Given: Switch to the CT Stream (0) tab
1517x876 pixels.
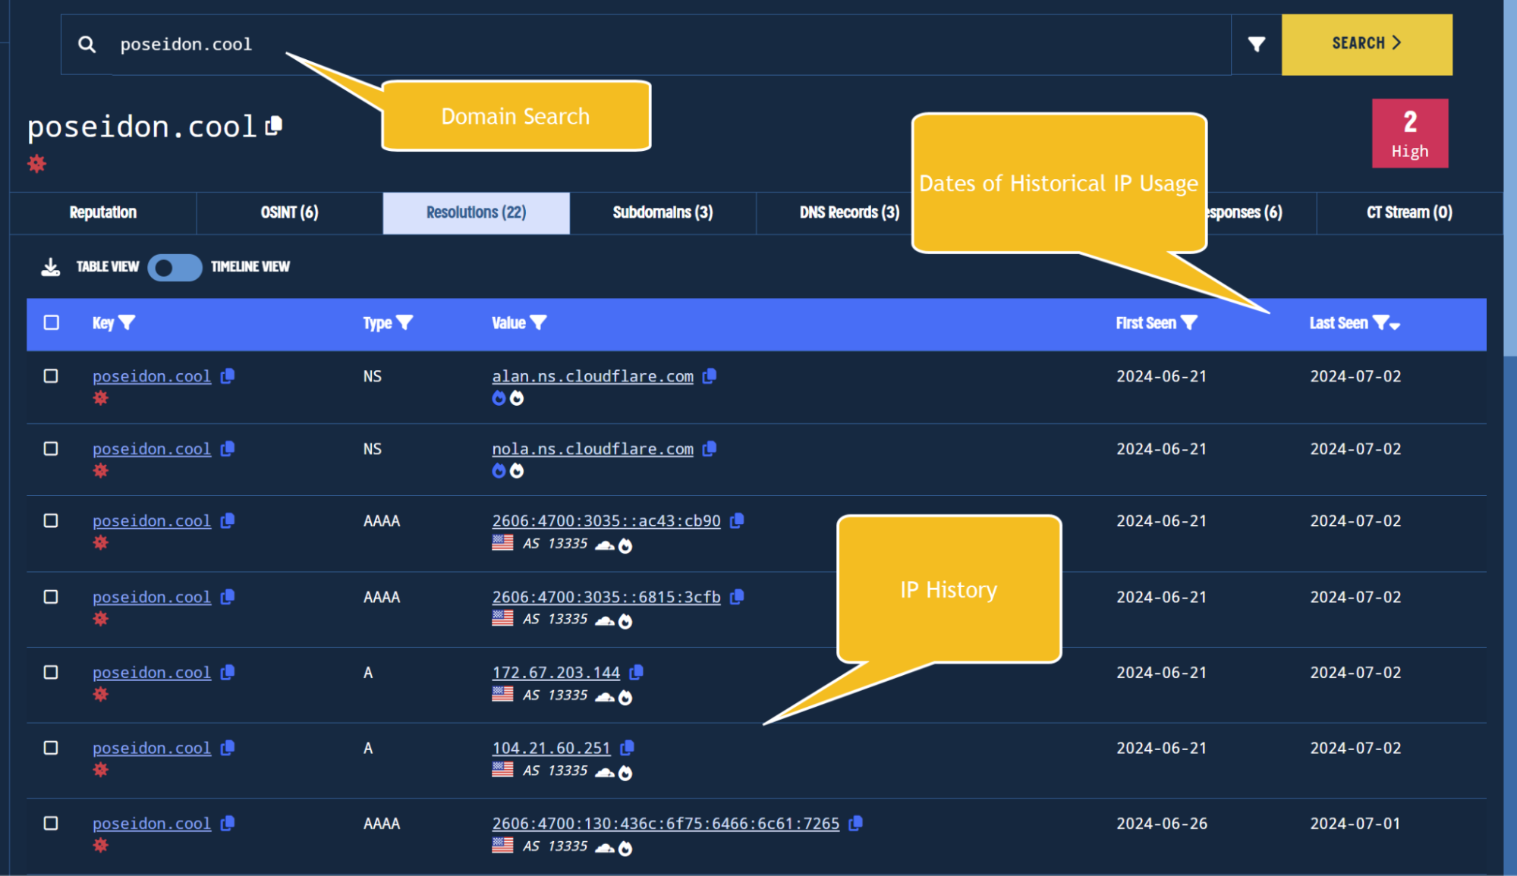Looking at the screenshot, I should (1409, 212).
